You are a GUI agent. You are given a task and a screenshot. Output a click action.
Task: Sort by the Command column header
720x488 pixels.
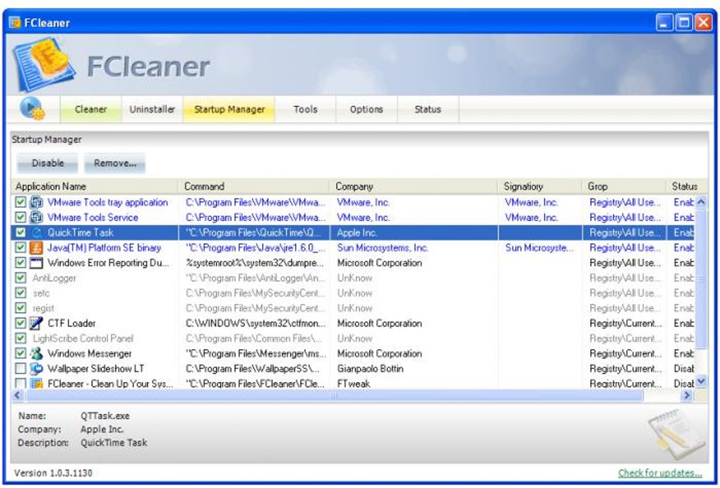(253, 186)
